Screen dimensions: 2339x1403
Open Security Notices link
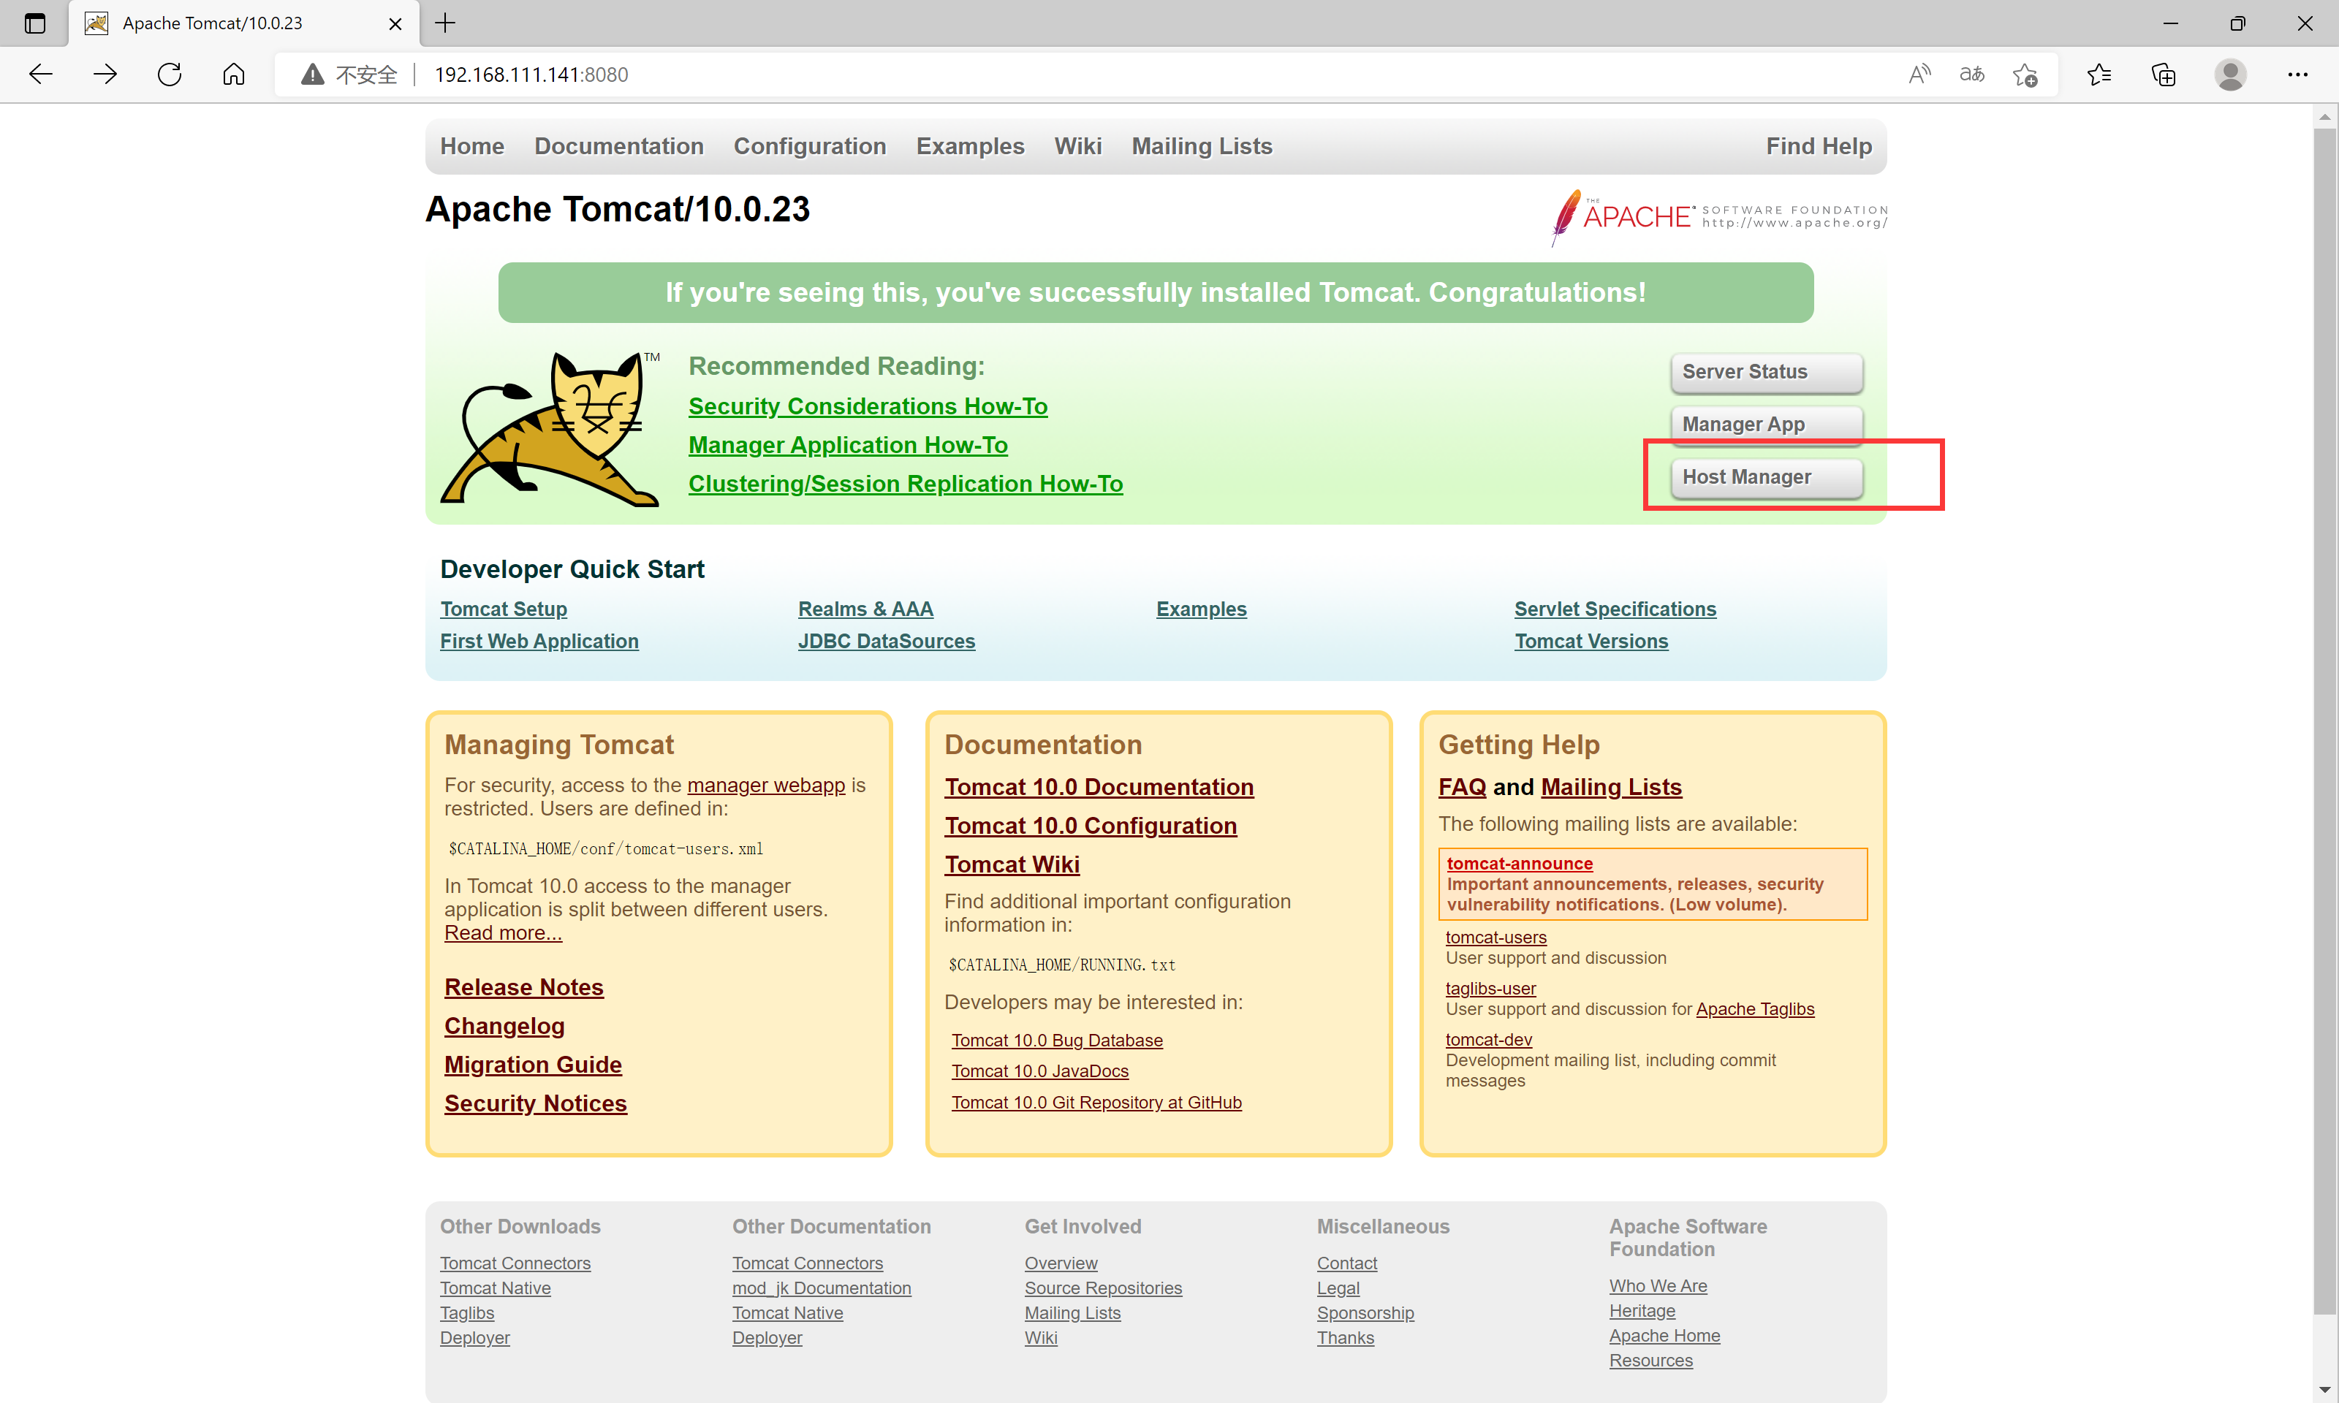point(536,1104)
